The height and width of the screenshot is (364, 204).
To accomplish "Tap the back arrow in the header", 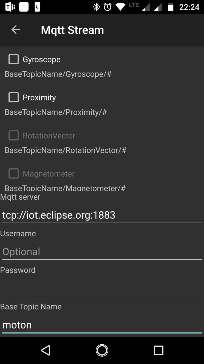I will tap(16, 30).
